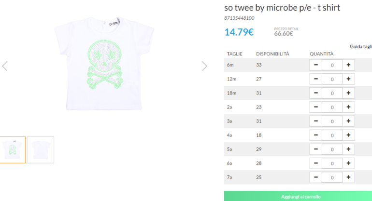The width and height of the screenshot is (372, 201).
Task: Open the Guida taglie size guide
Action: (360, 47)
